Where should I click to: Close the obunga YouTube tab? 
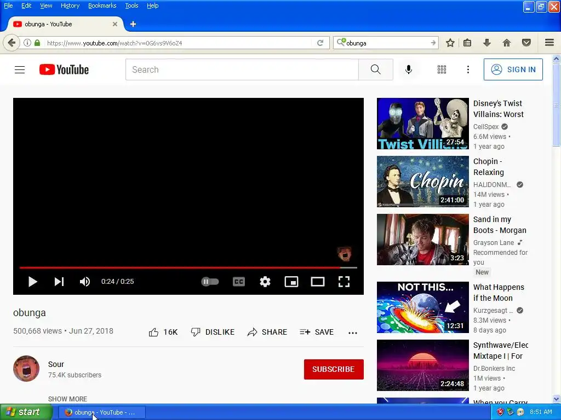115,24
